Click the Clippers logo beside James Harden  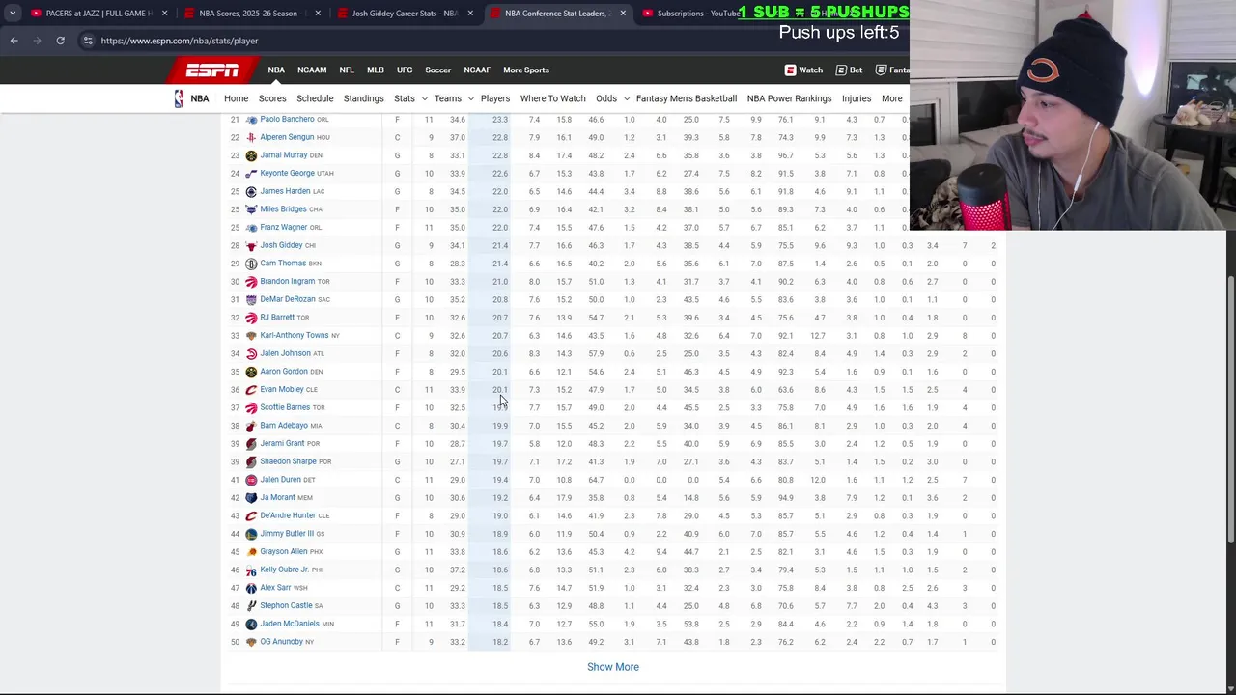click(251, 191)
